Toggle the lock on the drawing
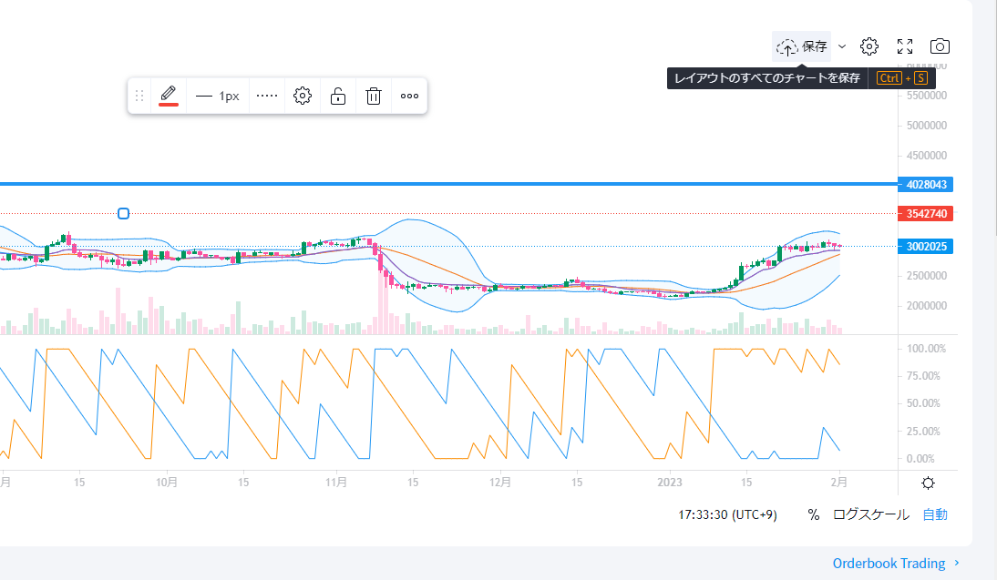Image resolution: width=997 pixels, height=580 pixels. coord(338,96)
